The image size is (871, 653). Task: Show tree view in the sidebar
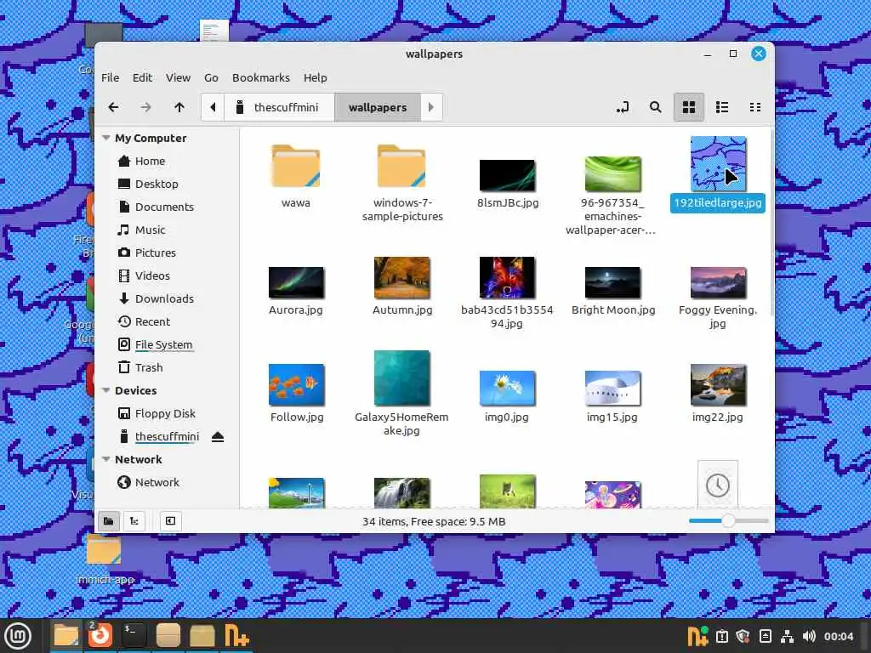pyautogui.click(x=134, y=521)
